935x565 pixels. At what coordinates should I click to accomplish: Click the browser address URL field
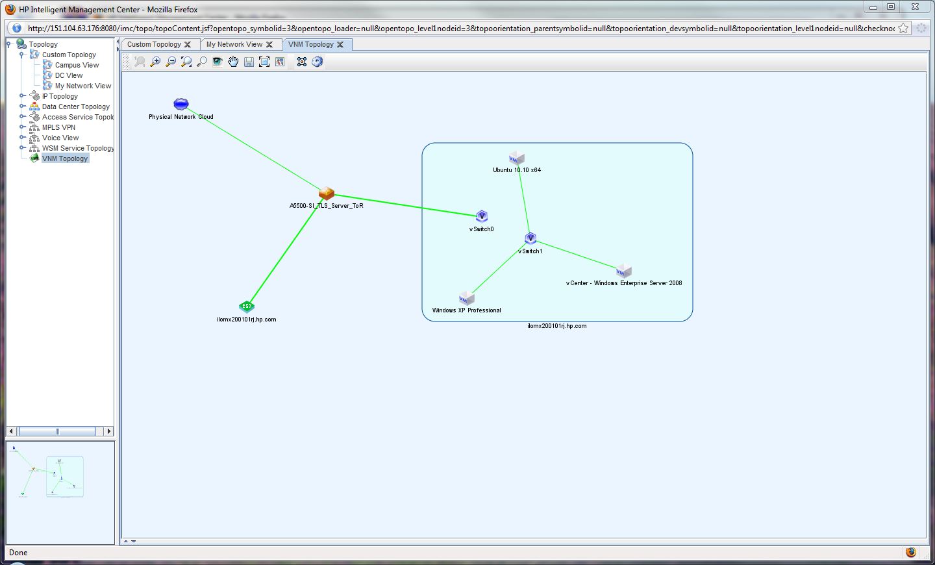pyautogui.click(x=460, y=29)
